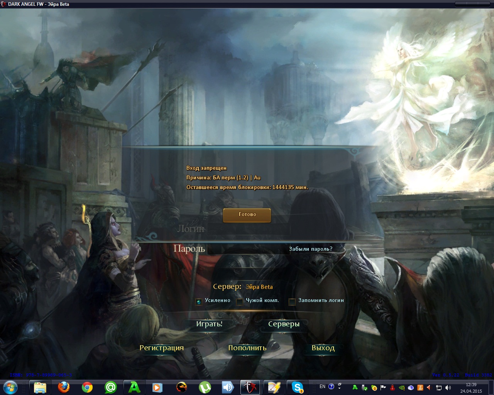Focus the Логин input field

(x=249, y=229)
